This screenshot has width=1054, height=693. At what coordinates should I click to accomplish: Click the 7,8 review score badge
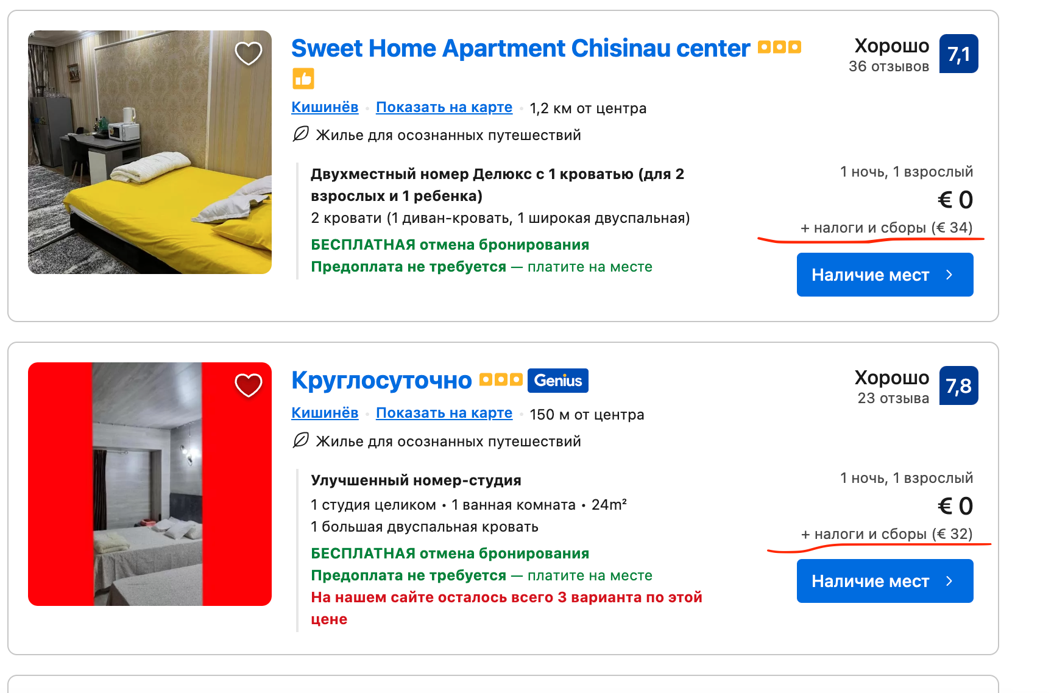[x=958, y=385]
